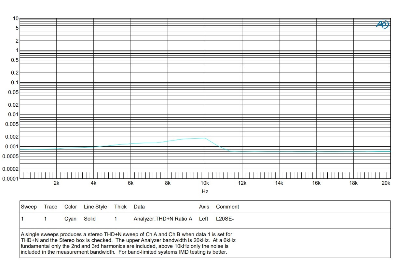Click the 'Solid' line style cell
Image resolution: width=409 pixels, height=269 pixels.
click(x=90, y=219)
